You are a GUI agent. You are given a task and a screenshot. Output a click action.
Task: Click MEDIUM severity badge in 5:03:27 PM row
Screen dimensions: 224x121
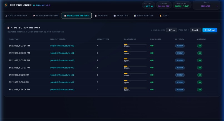180,68
